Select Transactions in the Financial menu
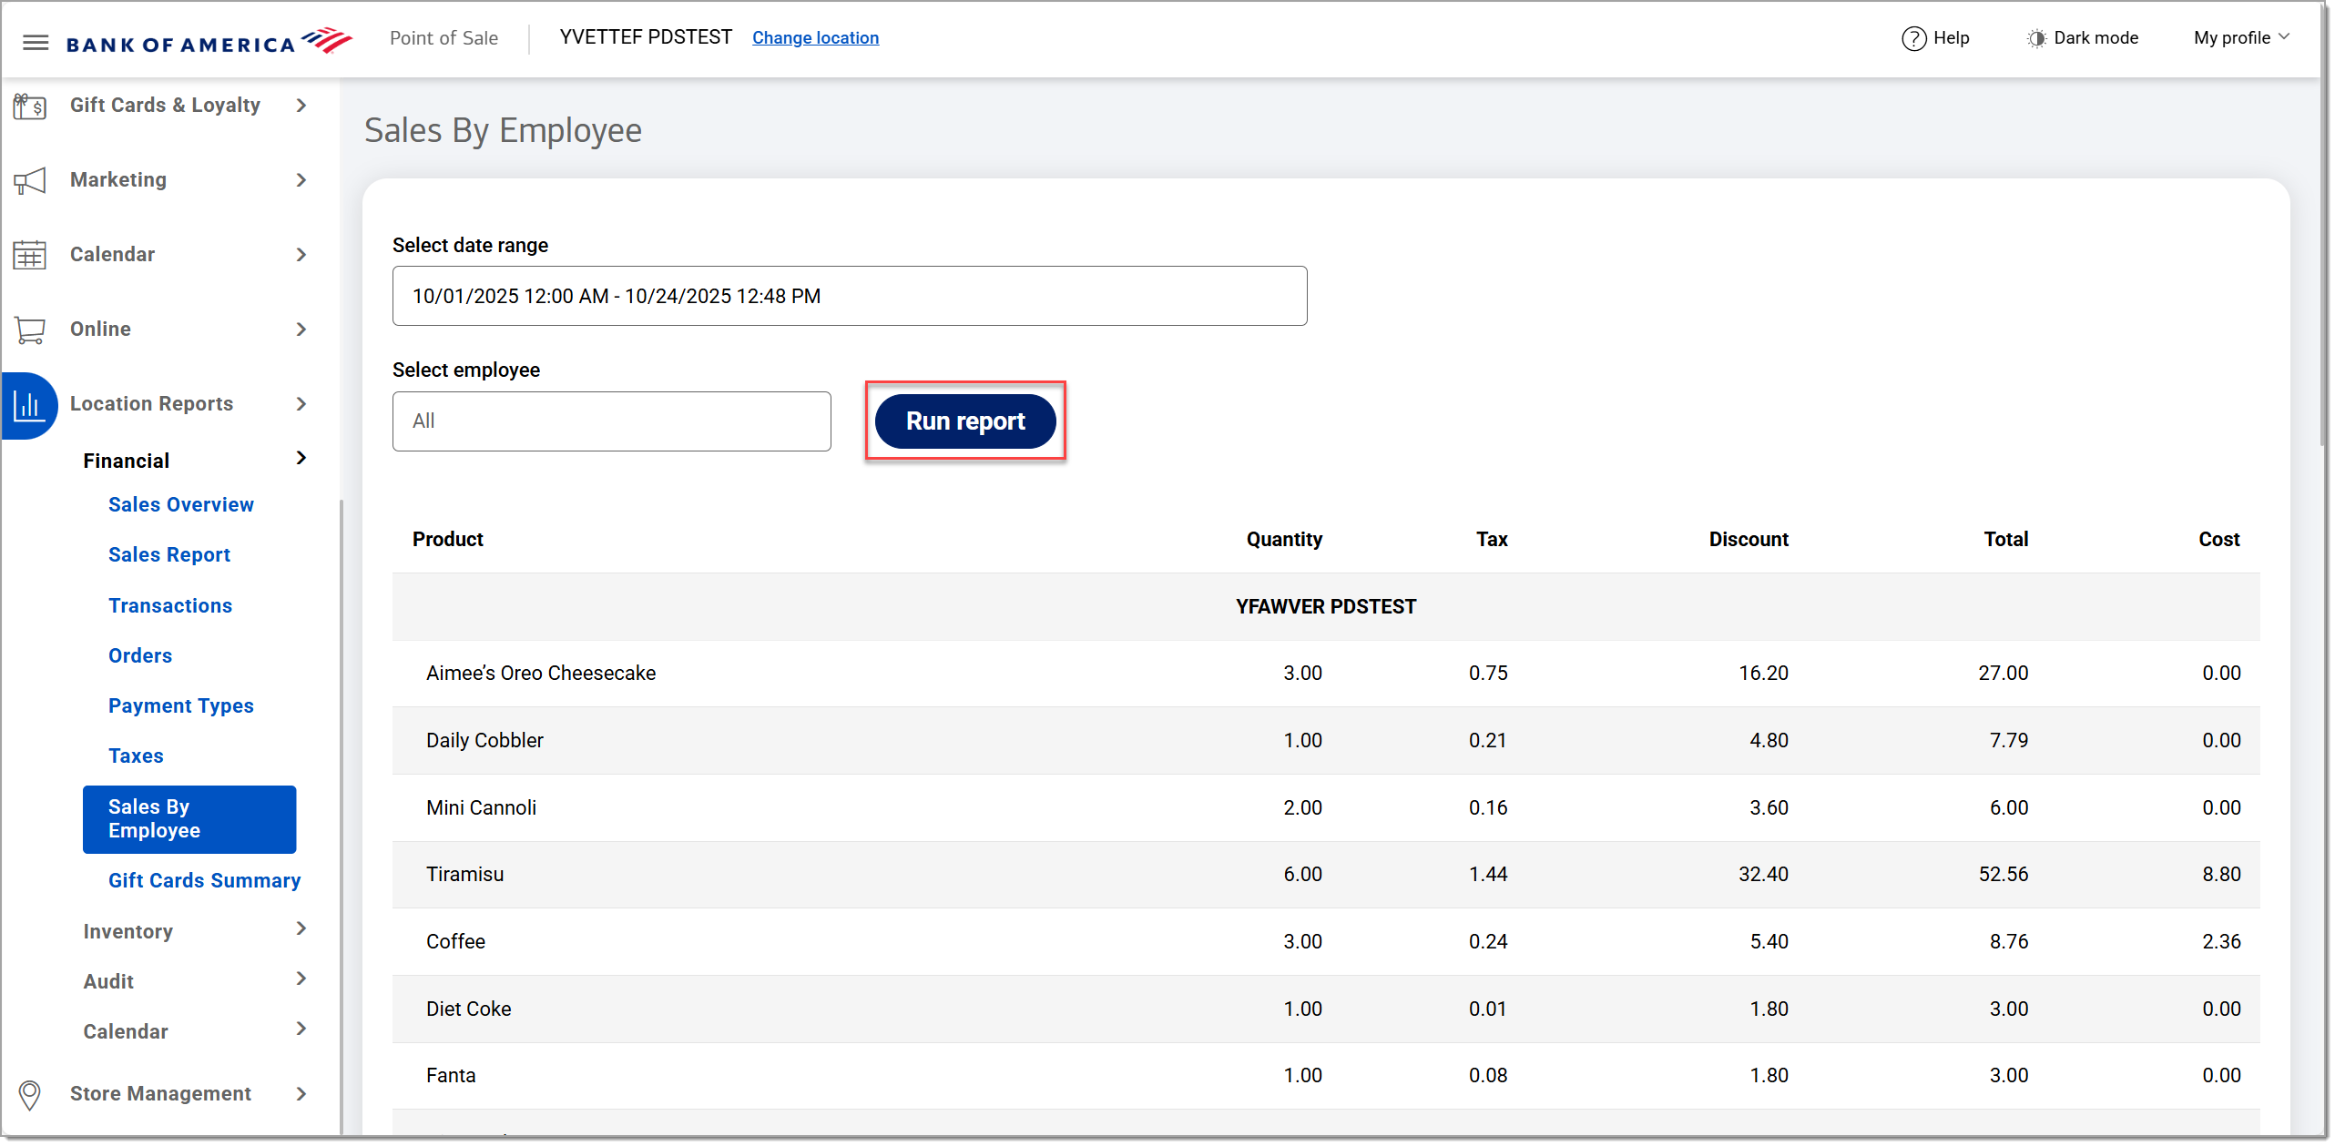The height and width of the screenshot is (1146, 2335). tap(170, 605)
